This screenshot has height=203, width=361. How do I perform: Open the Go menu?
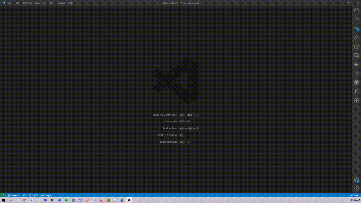(44, 3)
